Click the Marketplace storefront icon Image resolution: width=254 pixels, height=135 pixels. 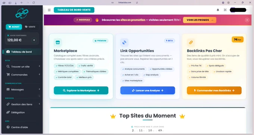[x=58, y=42]
